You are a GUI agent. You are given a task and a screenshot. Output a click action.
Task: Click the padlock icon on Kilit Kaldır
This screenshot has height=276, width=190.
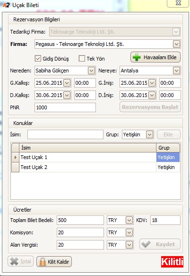[43, 262]
